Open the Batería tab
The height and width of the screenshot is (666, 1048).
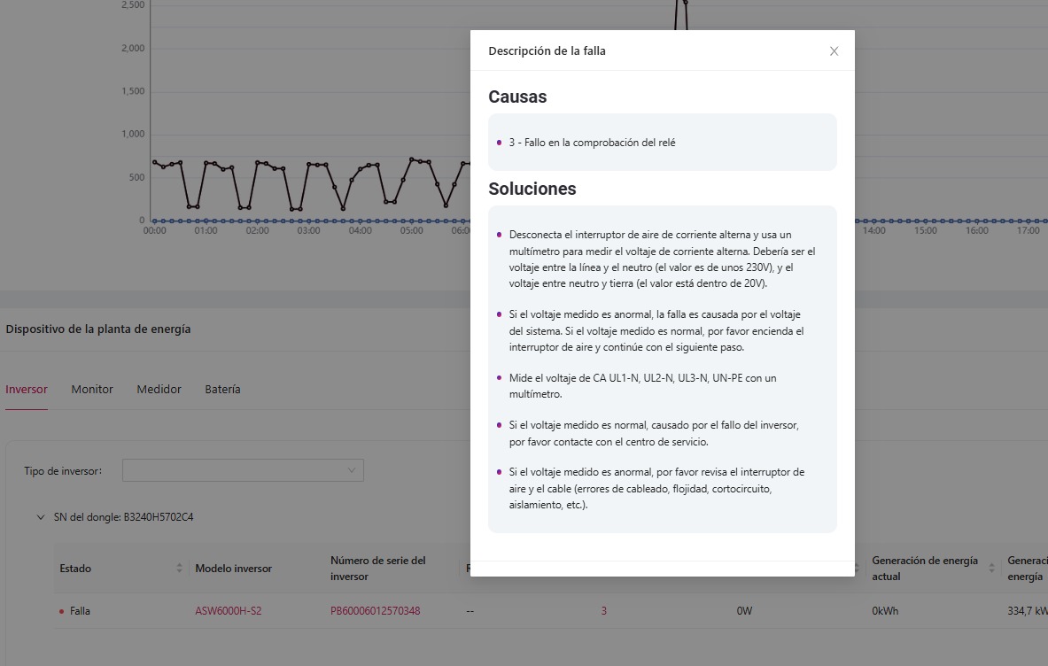click(x=222, y=389)
